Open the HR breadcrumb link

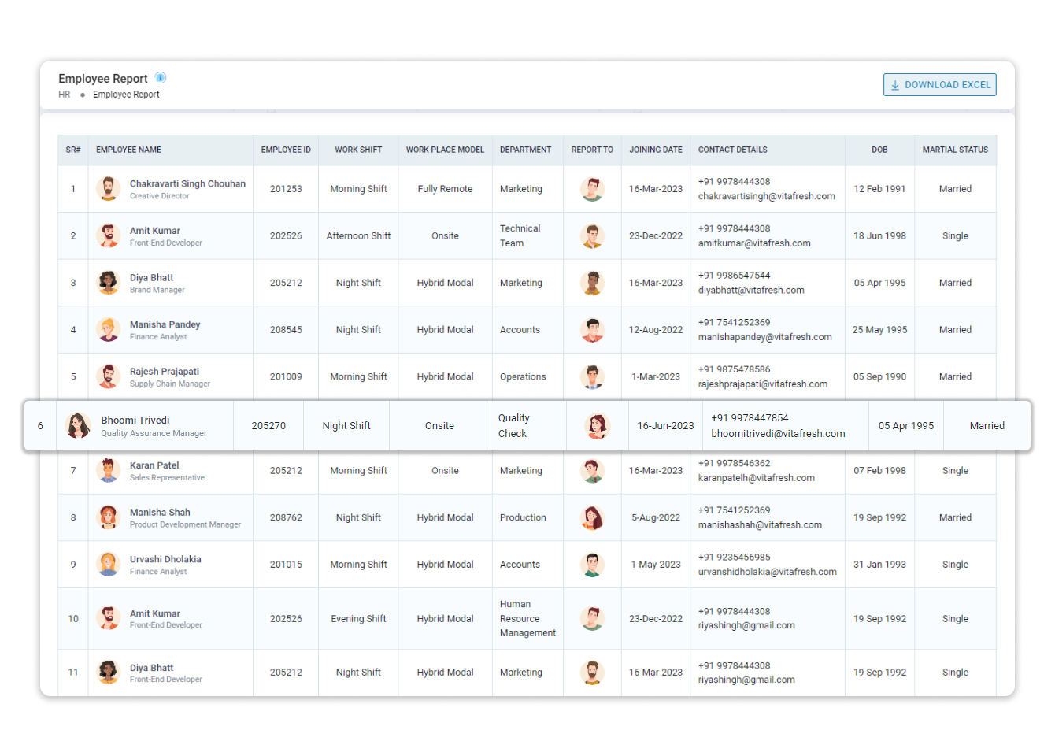[x=64, y=94]
